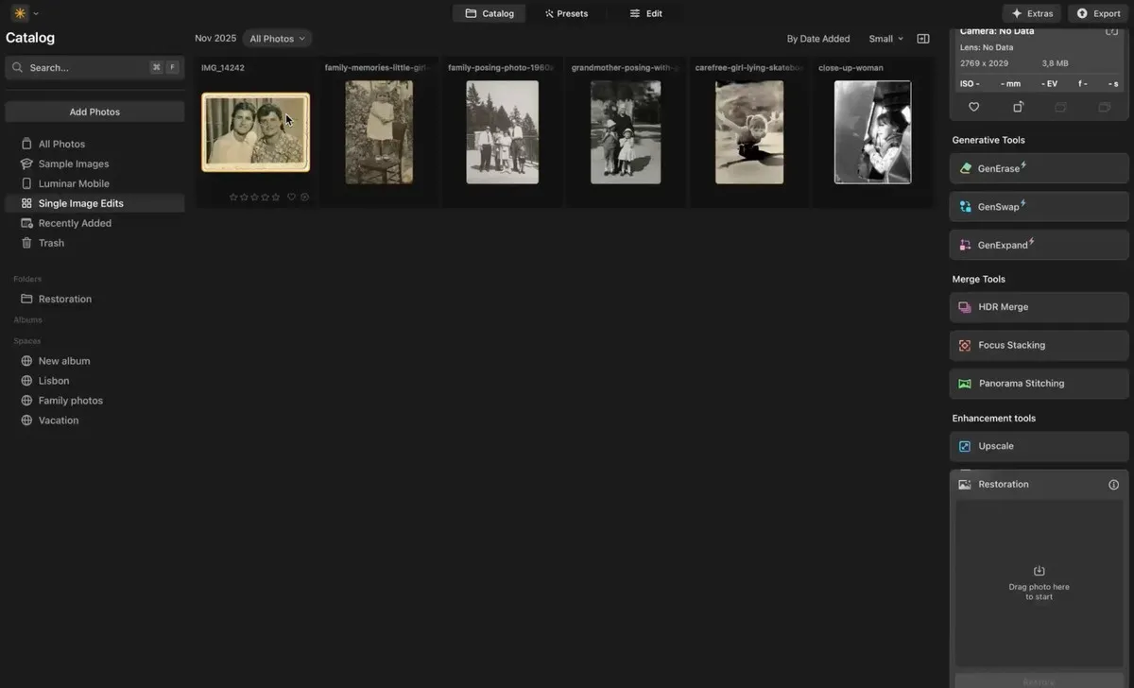Mark the selected photo as rejected

[304, 197]
